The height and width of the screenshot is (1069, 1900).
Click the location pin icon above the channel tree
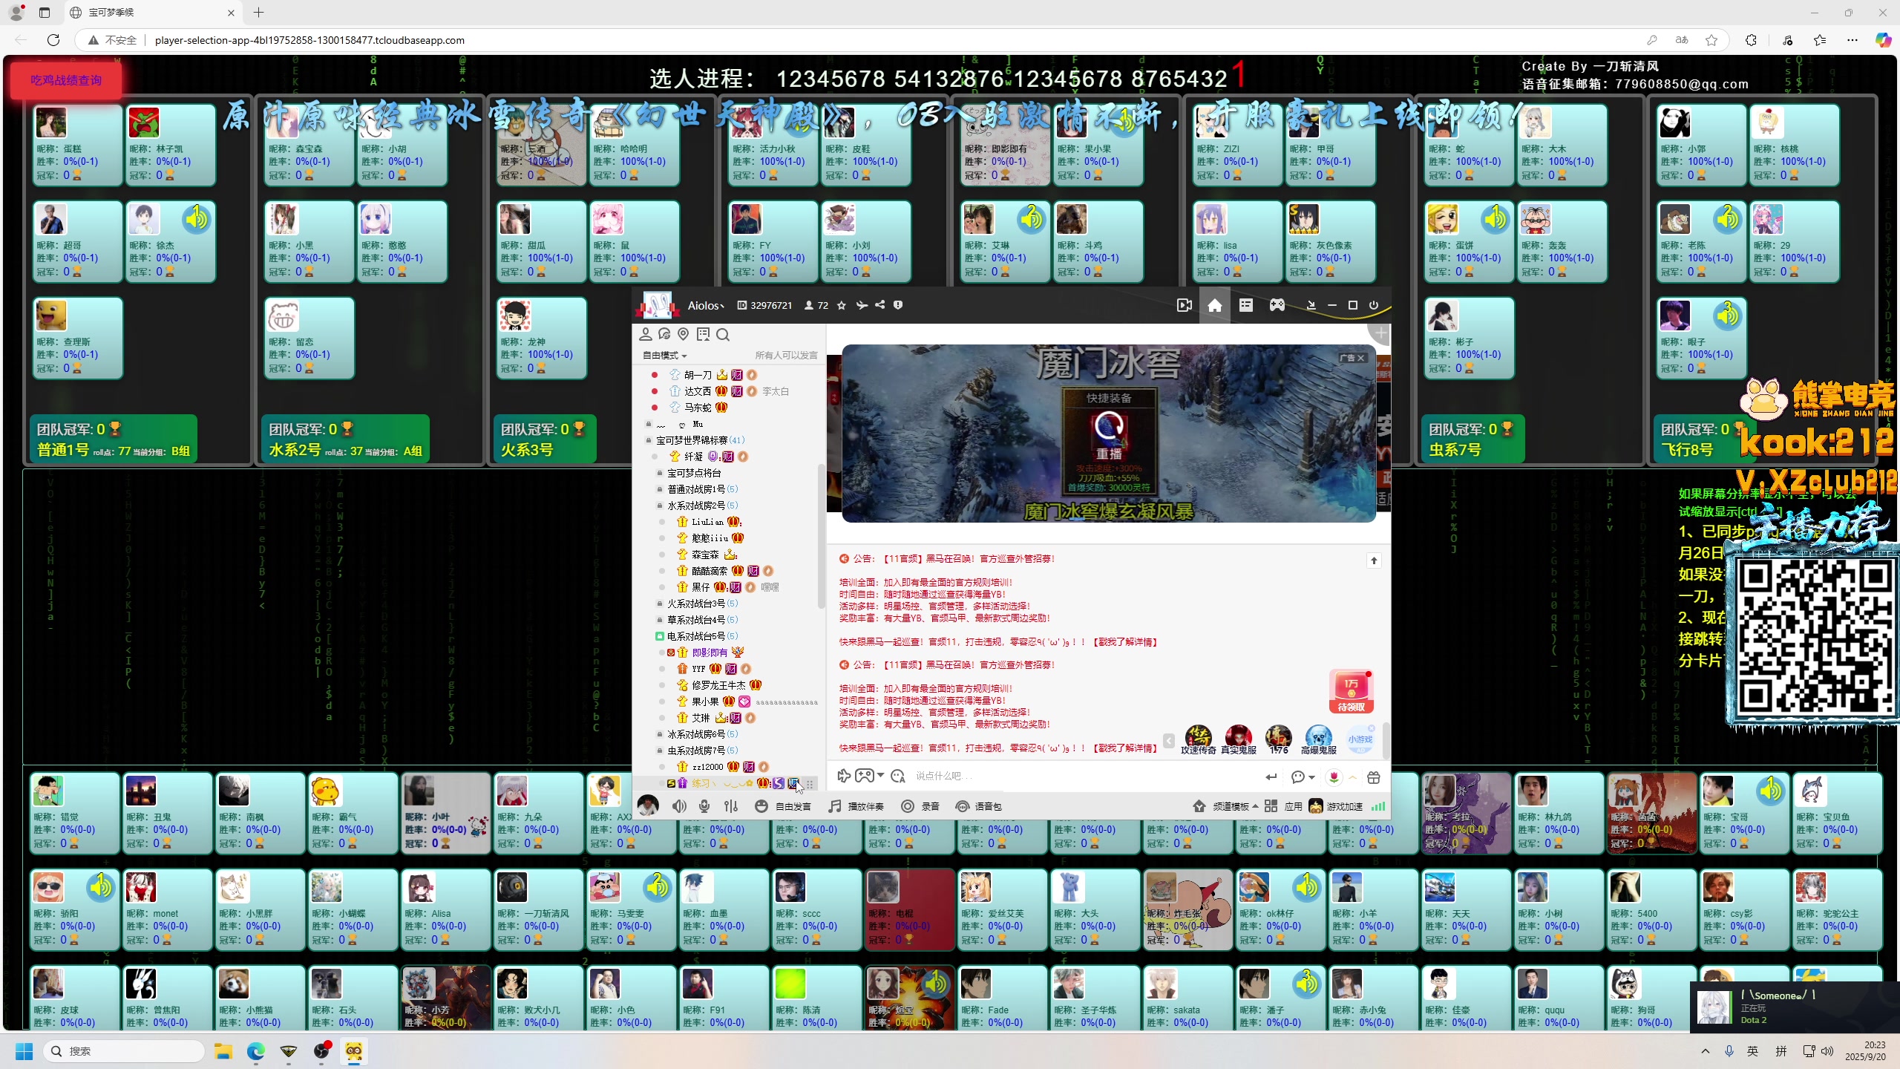click(x=684, y=334)
